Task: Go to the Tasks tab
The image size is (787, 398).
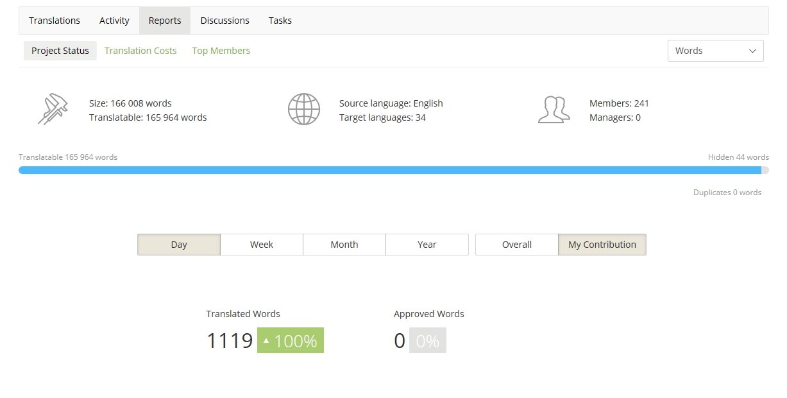Action: click(280, 21)
